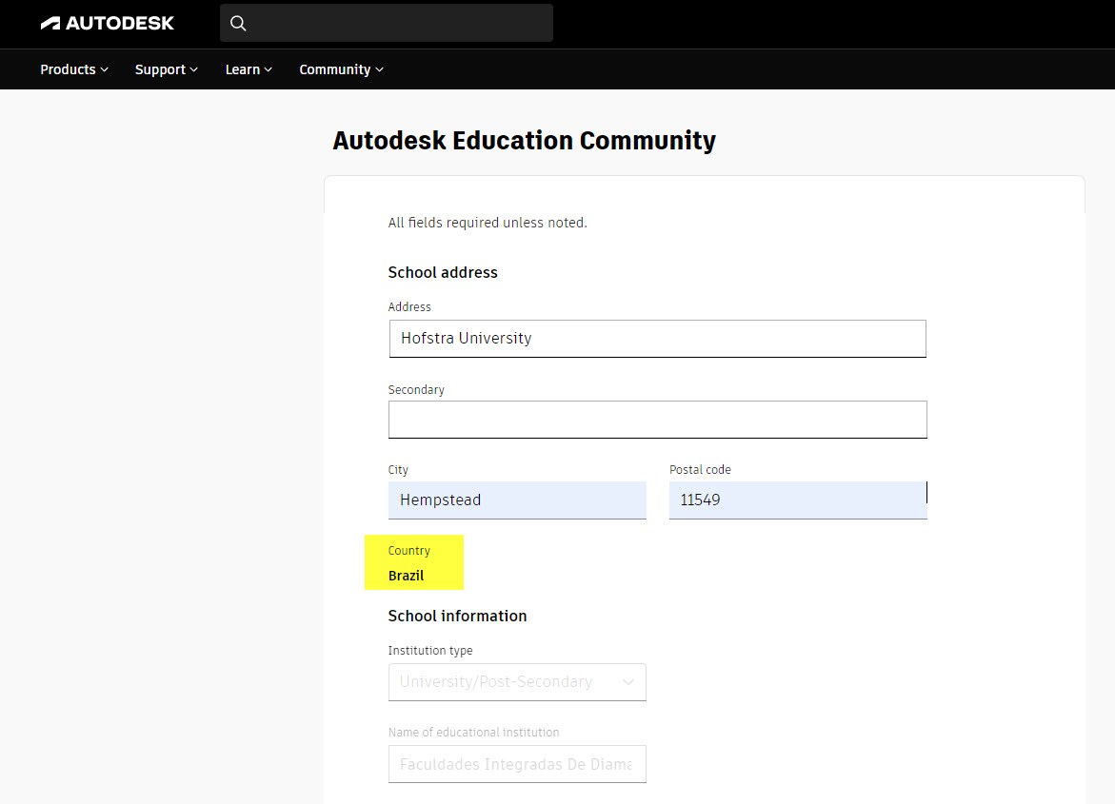
Task: Click the Country label
Action: (408, 551)
